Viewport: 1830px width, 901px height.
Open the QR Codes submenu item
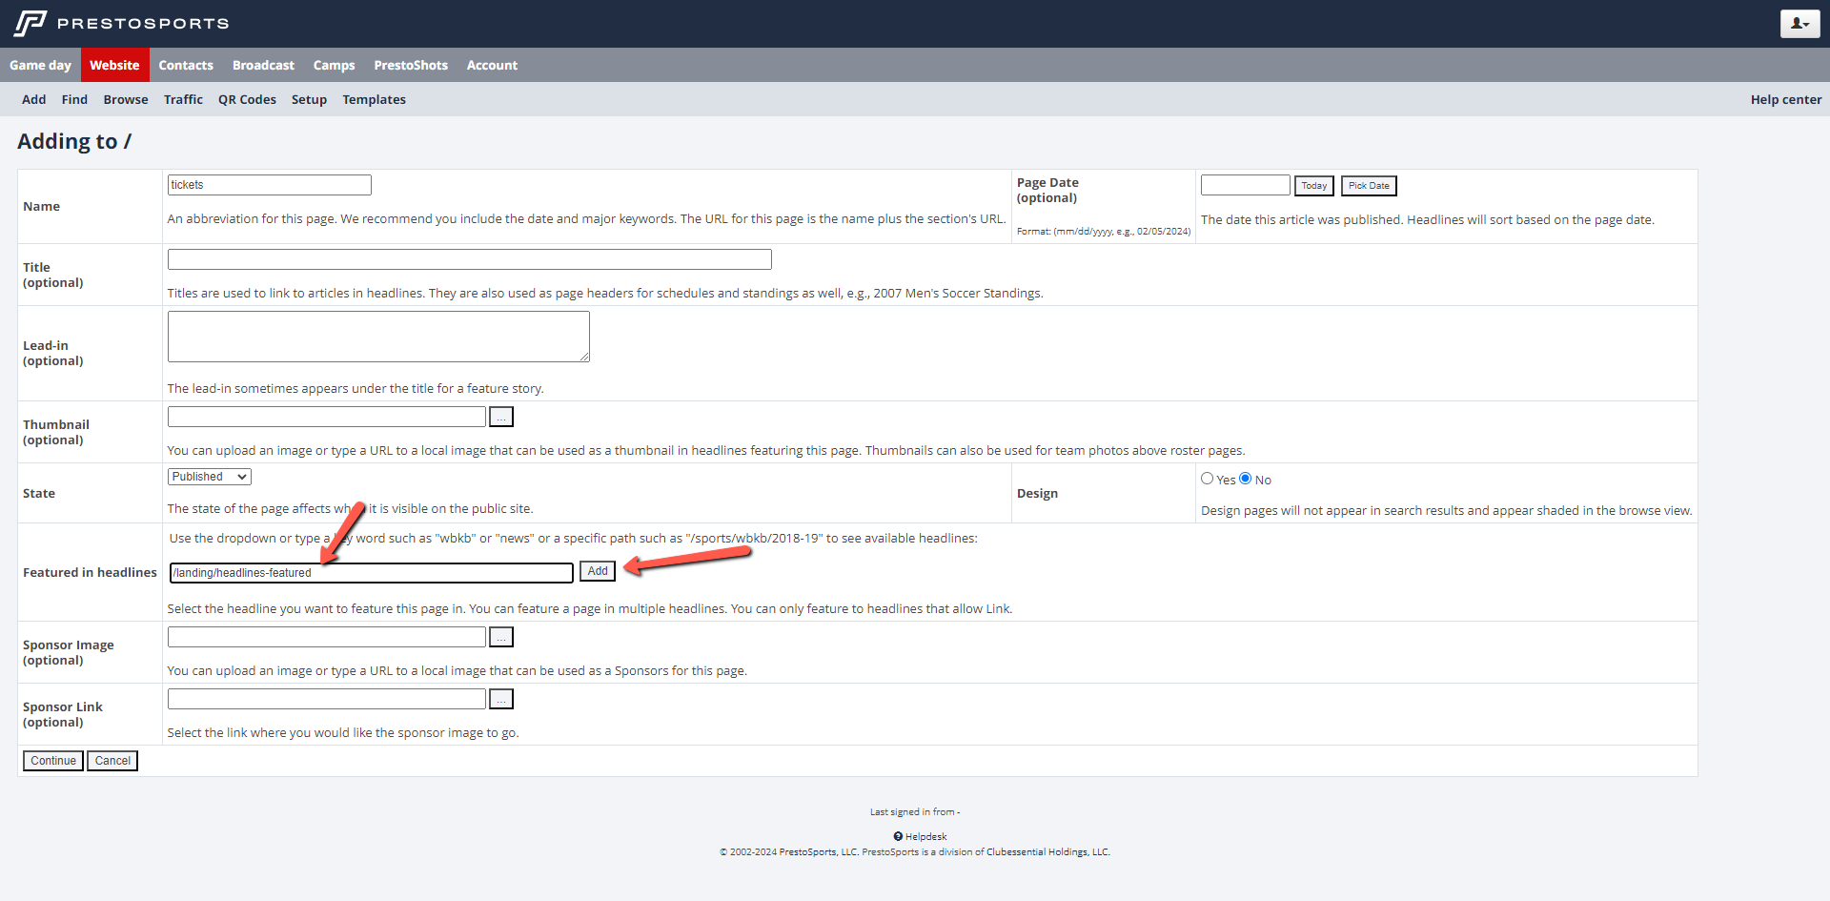[247, 99]
